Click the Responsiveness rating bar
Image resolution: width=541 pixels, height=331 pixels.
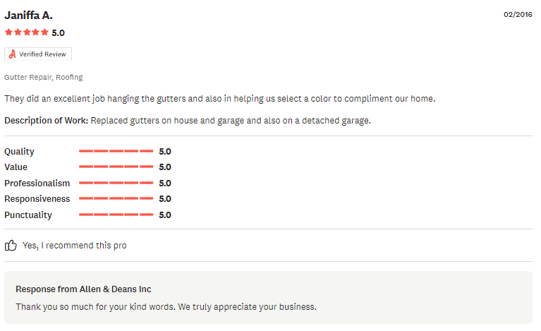click(116, 198)
